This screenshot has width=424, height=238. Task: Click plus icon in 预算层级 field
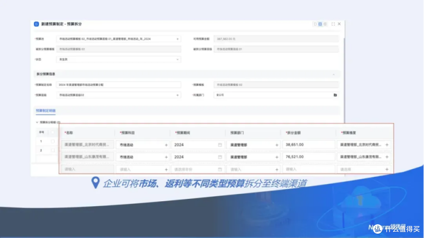178,95
